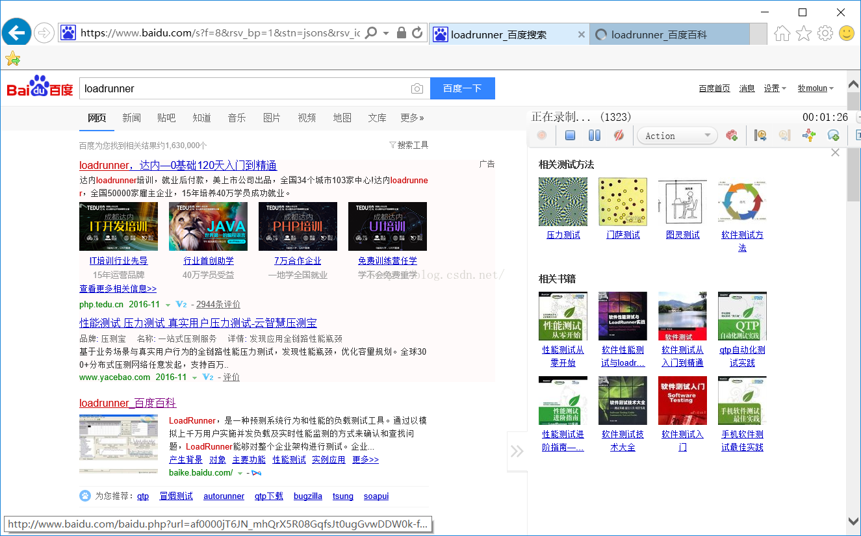This screenshot has width=861, height=536.
Task: Open the JAVA lion ad image
Action: coord(208,226)
